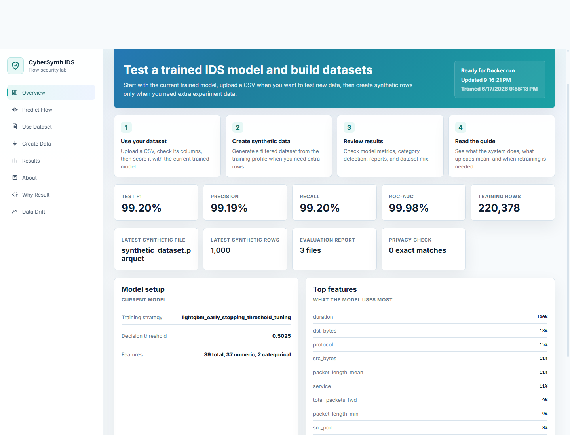Click the Evaluation Report 3 files tile

[x=334, y=249]
